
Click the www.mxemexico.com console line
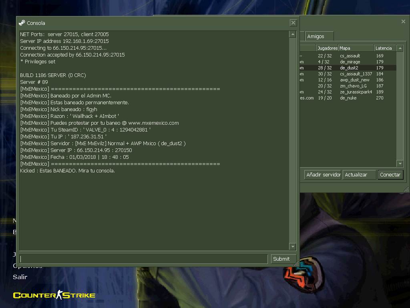point(99,123)
